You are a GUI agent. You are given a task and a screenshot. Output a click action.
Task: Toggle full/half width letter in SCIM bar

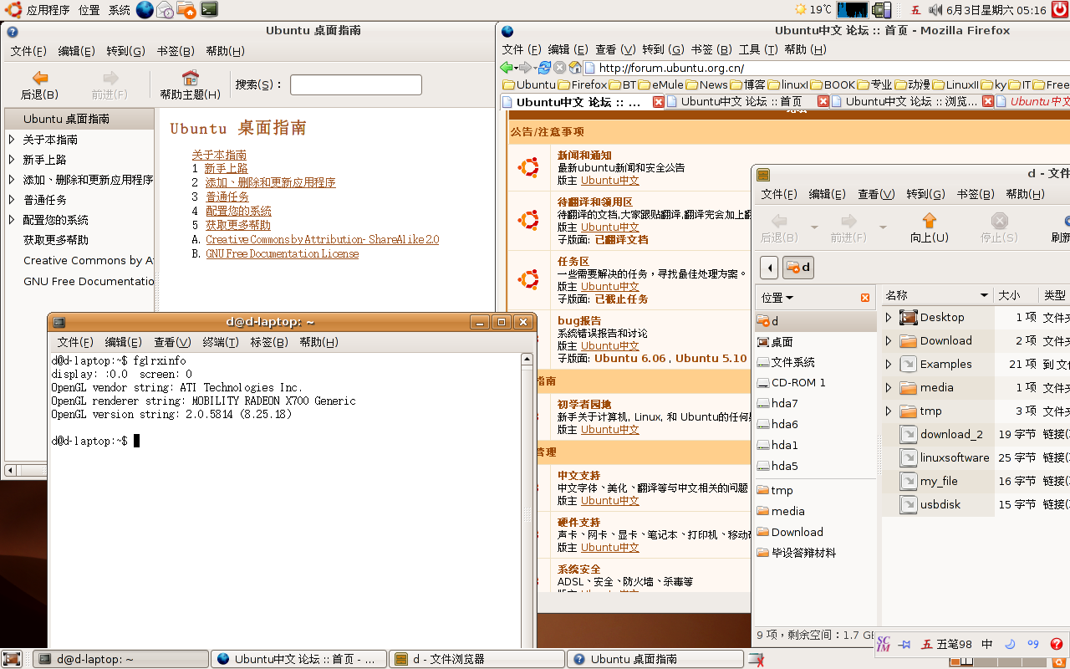pos(1010,644)
